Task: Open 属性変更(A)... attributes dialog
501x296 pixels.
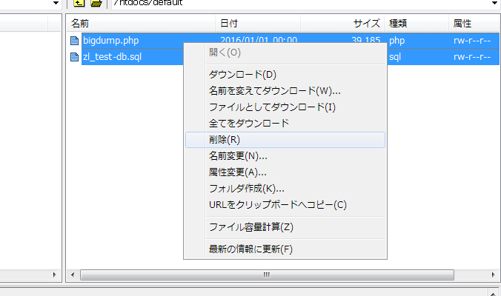Action: 238,172
